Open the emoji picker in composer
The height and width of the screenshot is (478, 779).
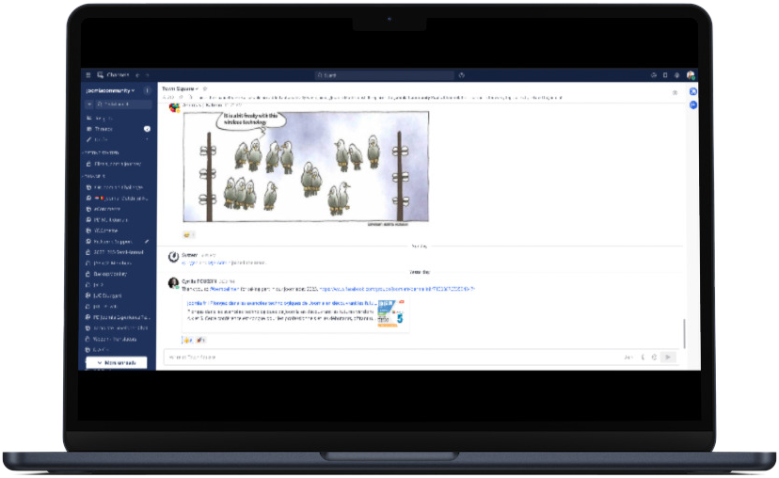pos(654,357)
